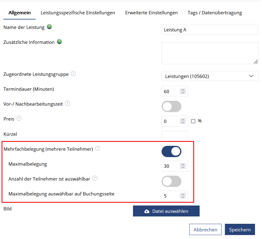Click the Buchungsseite Maximalbelegung spinner arrows

coord(183,196)
